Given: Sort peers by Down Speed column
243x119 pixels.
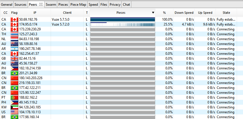Looking at the screenshot, I should pyautogui.click(x=184, y=13).
